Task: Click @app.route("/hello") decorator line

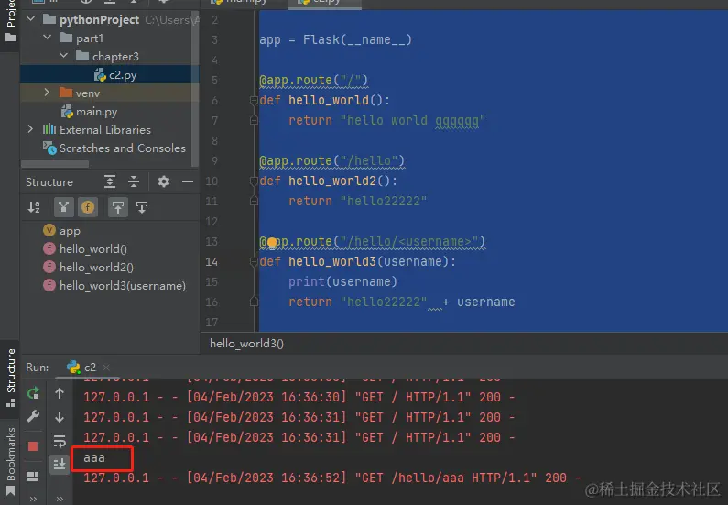Action: [x=332, y=161]
